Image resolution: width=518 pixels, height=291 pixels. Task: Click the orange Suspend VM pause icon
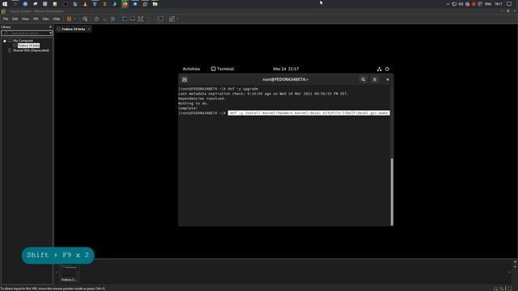[69, 19]
